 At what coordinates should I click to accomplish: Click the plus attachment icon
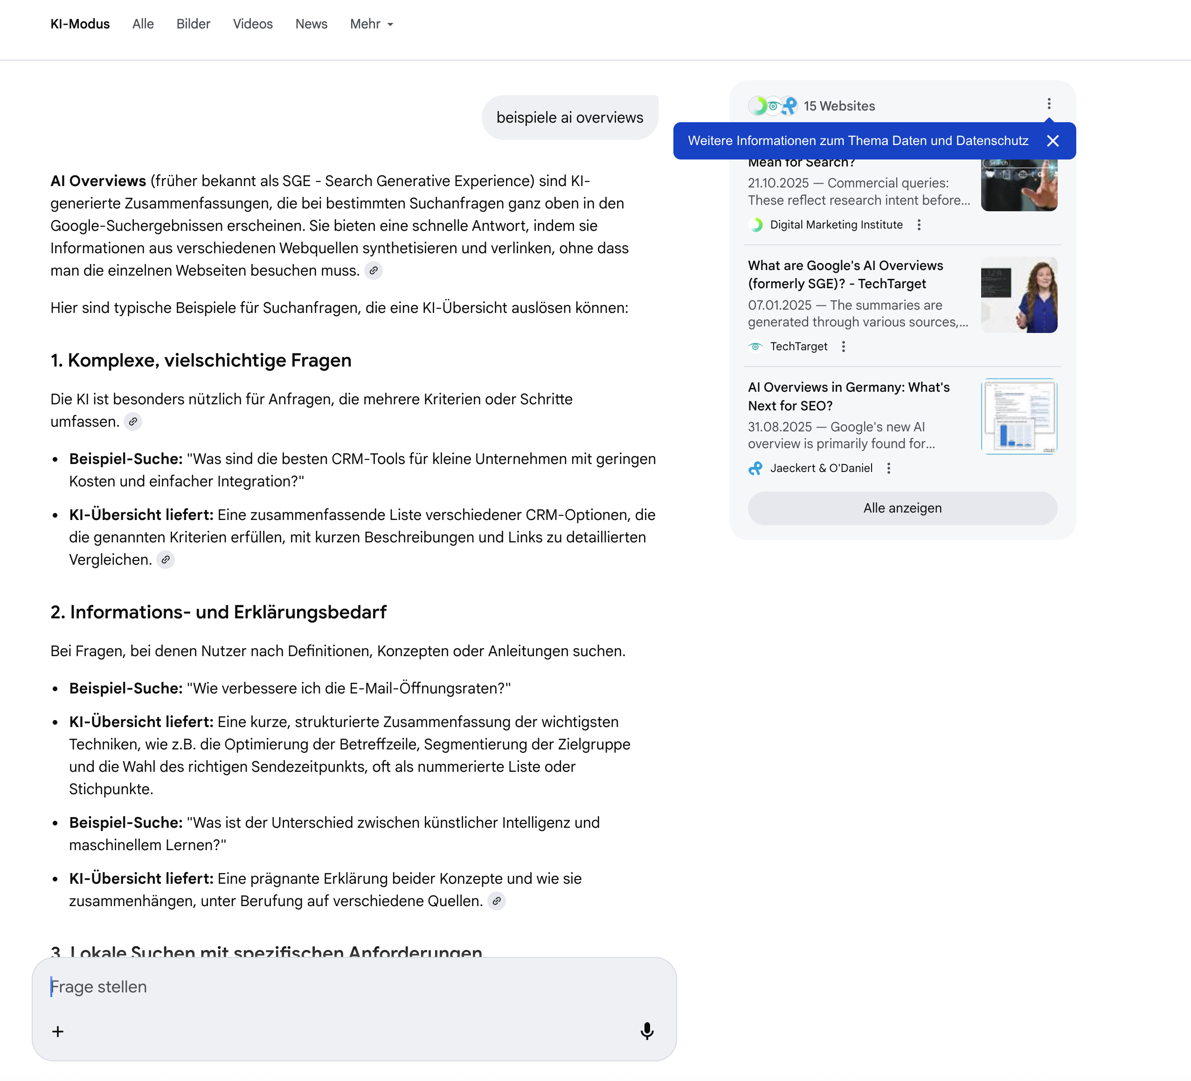(x=58, y=1032)
